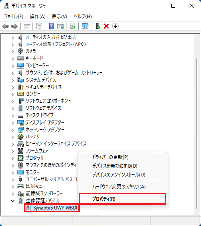Expand the オーディオの入力および出力 node
Image resolution: width=201 pixels, height=226 pixels.
13,38
